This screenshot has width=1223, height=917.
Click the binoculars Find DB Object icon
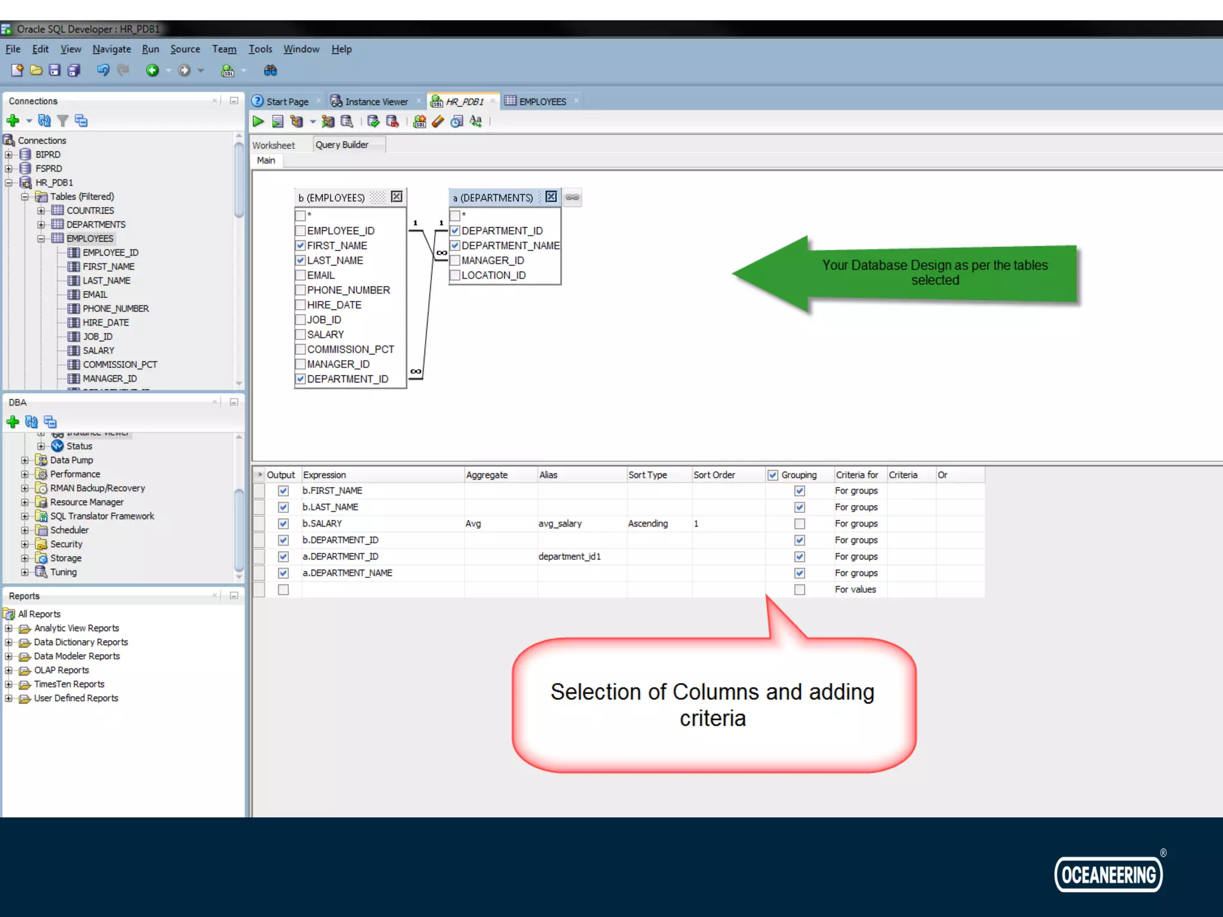click(x=270, y=70)
